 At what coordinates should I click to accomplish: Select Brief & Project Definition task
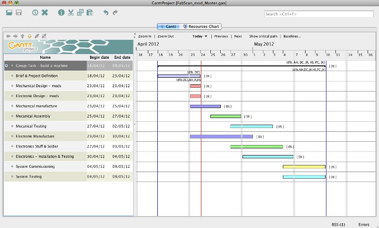[x=68, y=76]
